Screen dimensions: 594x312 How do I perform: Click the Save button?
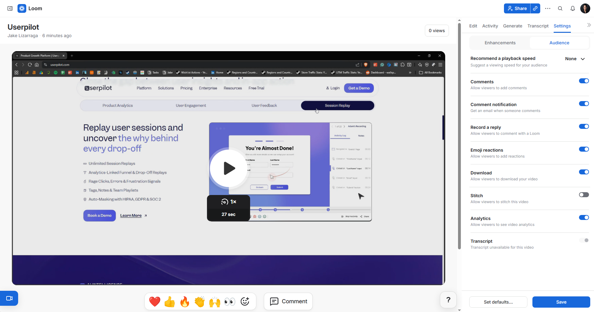point(561,302)
